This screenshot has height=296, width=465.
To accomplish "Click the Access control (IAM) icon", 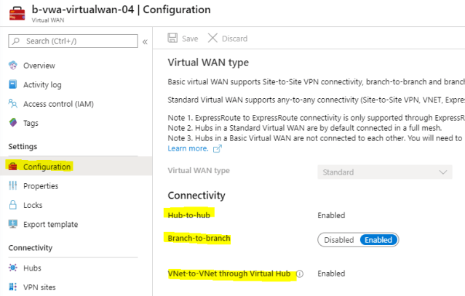I will point(13,104).
